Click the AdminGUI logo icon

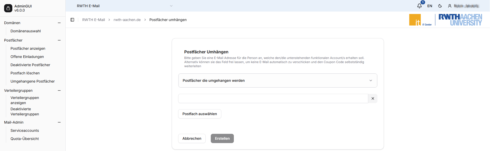pyautogui.click(x=8, y=8)
